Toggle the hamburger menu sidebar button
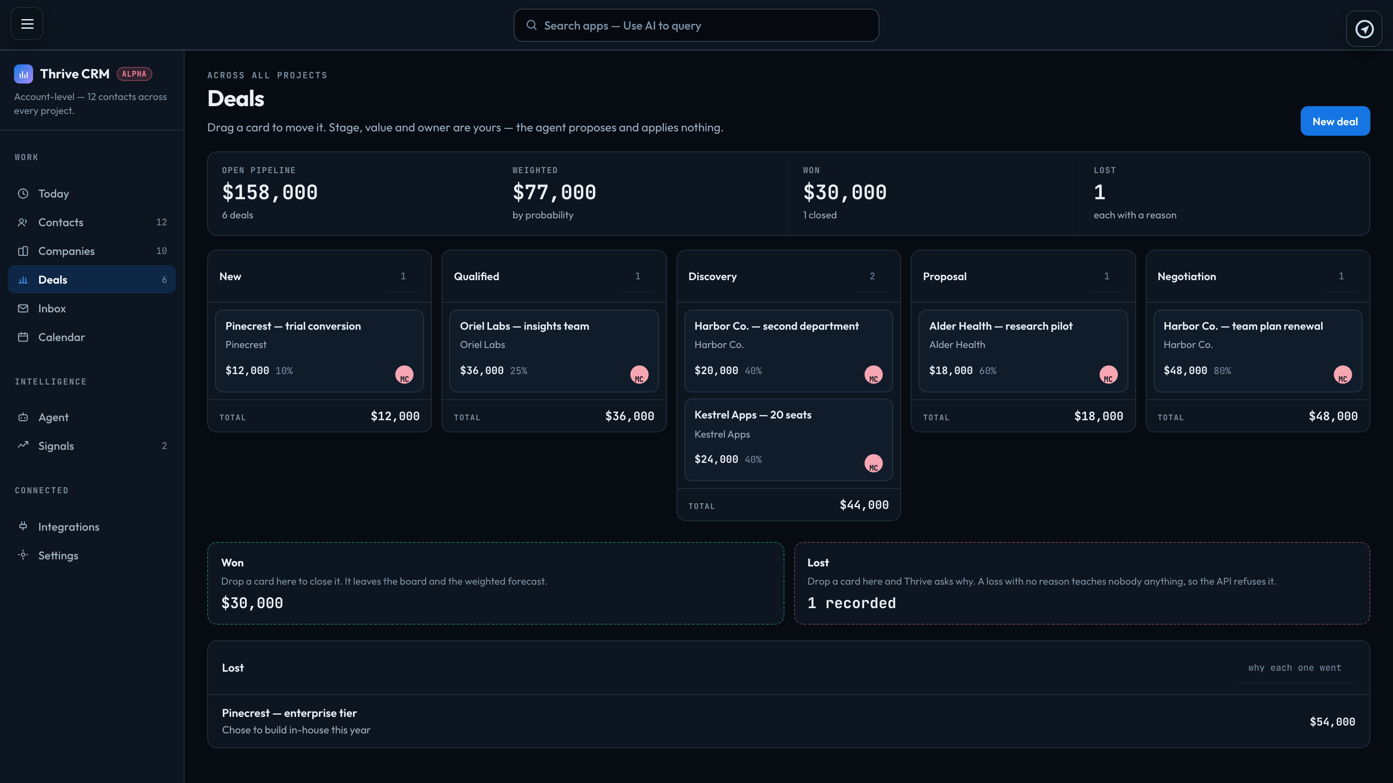The width and height of the screenshot is (1393, 783). [27, 24]
